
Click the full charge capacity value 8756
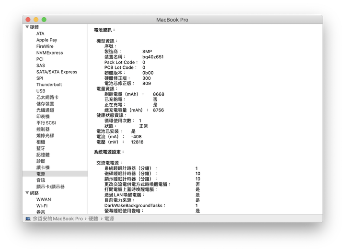[159, 110]
